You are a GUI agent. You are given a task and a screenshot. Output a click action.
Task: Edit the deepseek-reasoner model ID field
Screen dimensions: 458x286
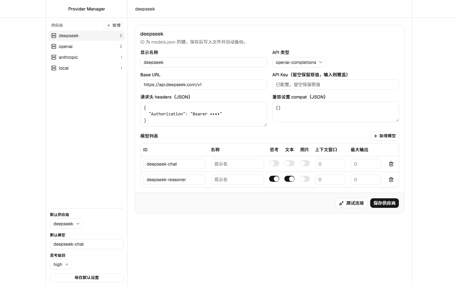[x=174, y=180]
